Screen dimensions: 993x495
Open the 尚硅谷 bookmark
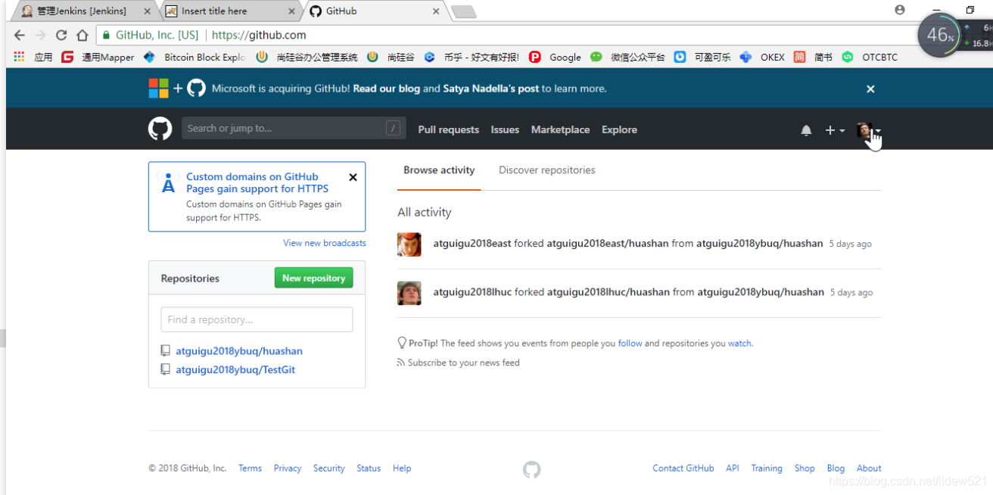(391, 57)
